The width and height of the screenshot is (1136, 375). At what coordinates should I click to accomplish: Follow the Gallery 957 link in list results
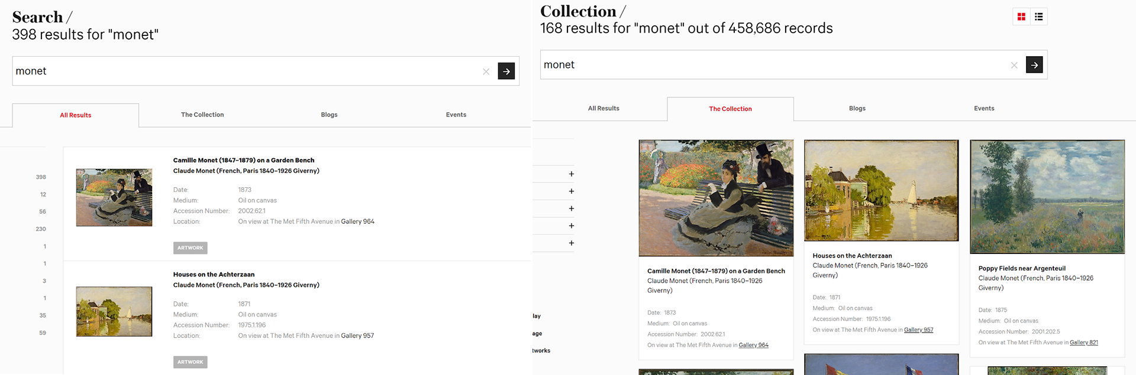pos(357,335)
